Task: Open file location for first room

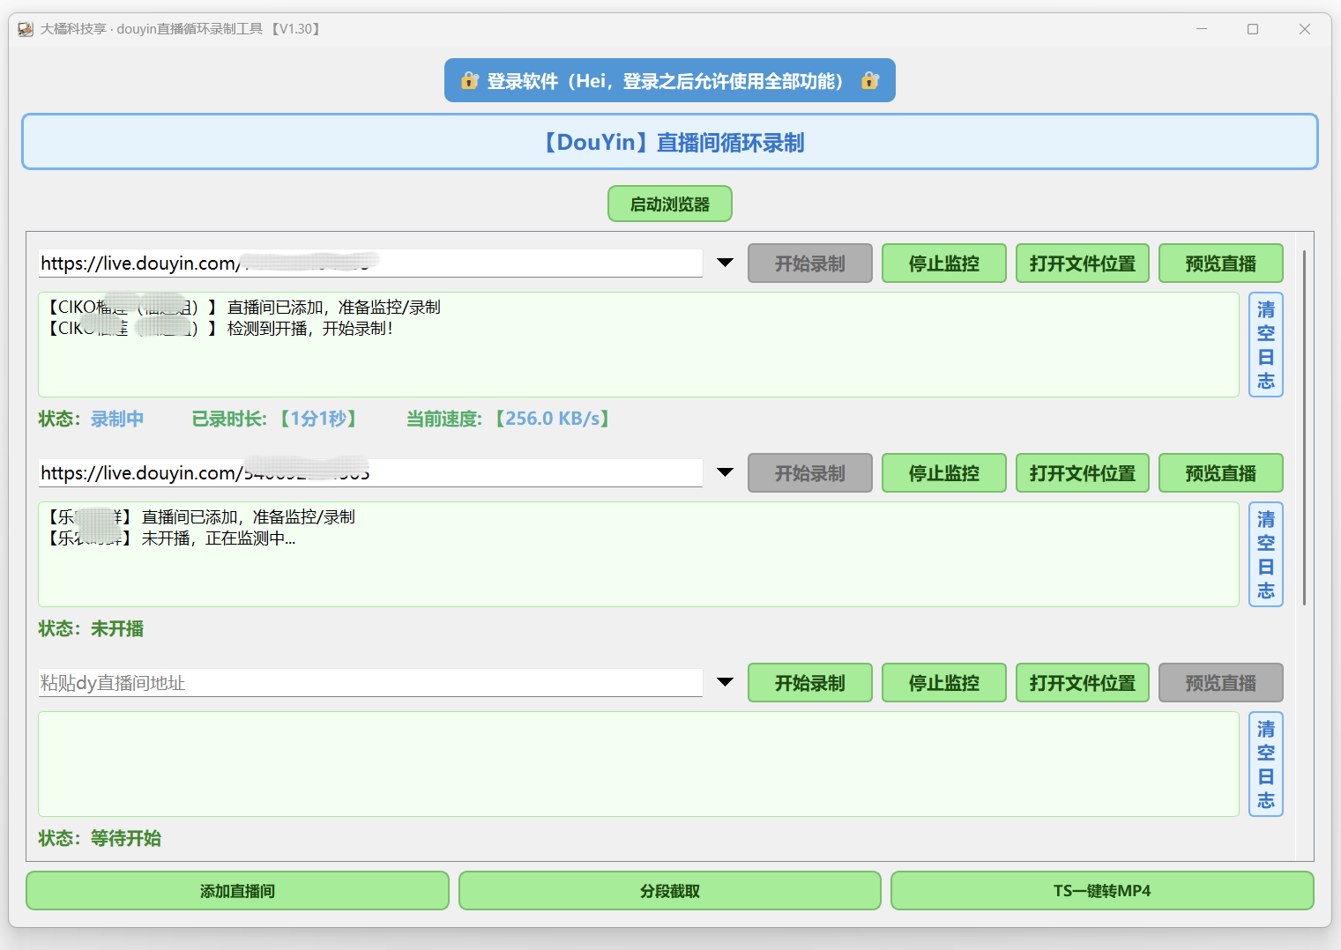Action: (1083, 263)
